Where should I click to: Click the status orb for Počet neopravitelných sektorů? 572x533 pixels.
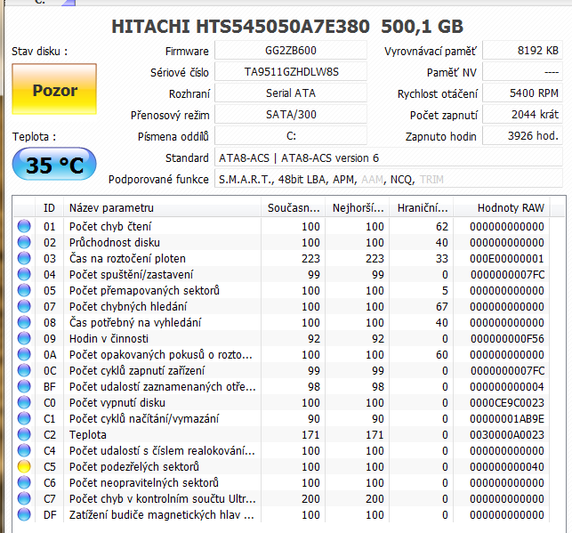point(24,483)
